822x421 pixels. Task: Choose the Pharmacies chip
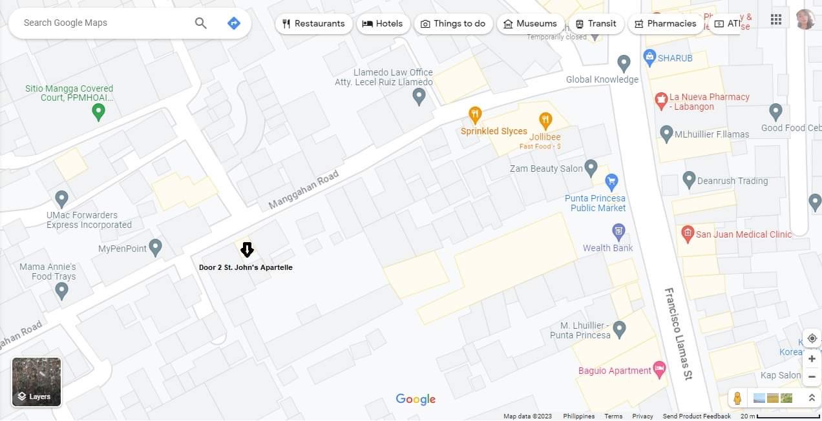point(666,24)
